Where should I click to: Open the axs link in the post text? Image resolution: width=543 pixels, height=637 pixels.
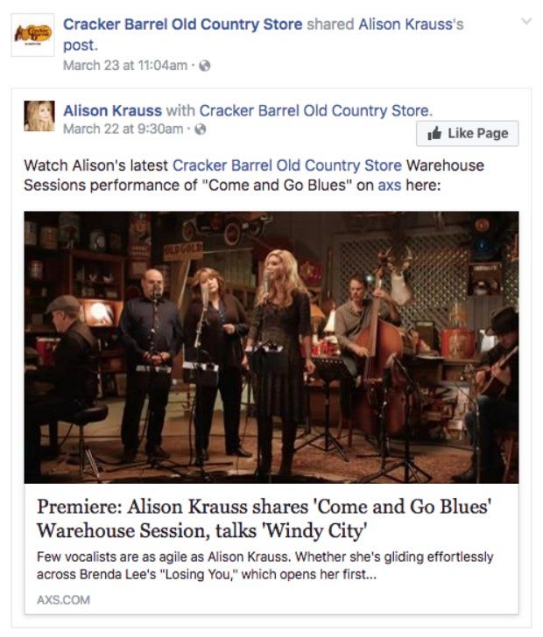click(390, 185)
